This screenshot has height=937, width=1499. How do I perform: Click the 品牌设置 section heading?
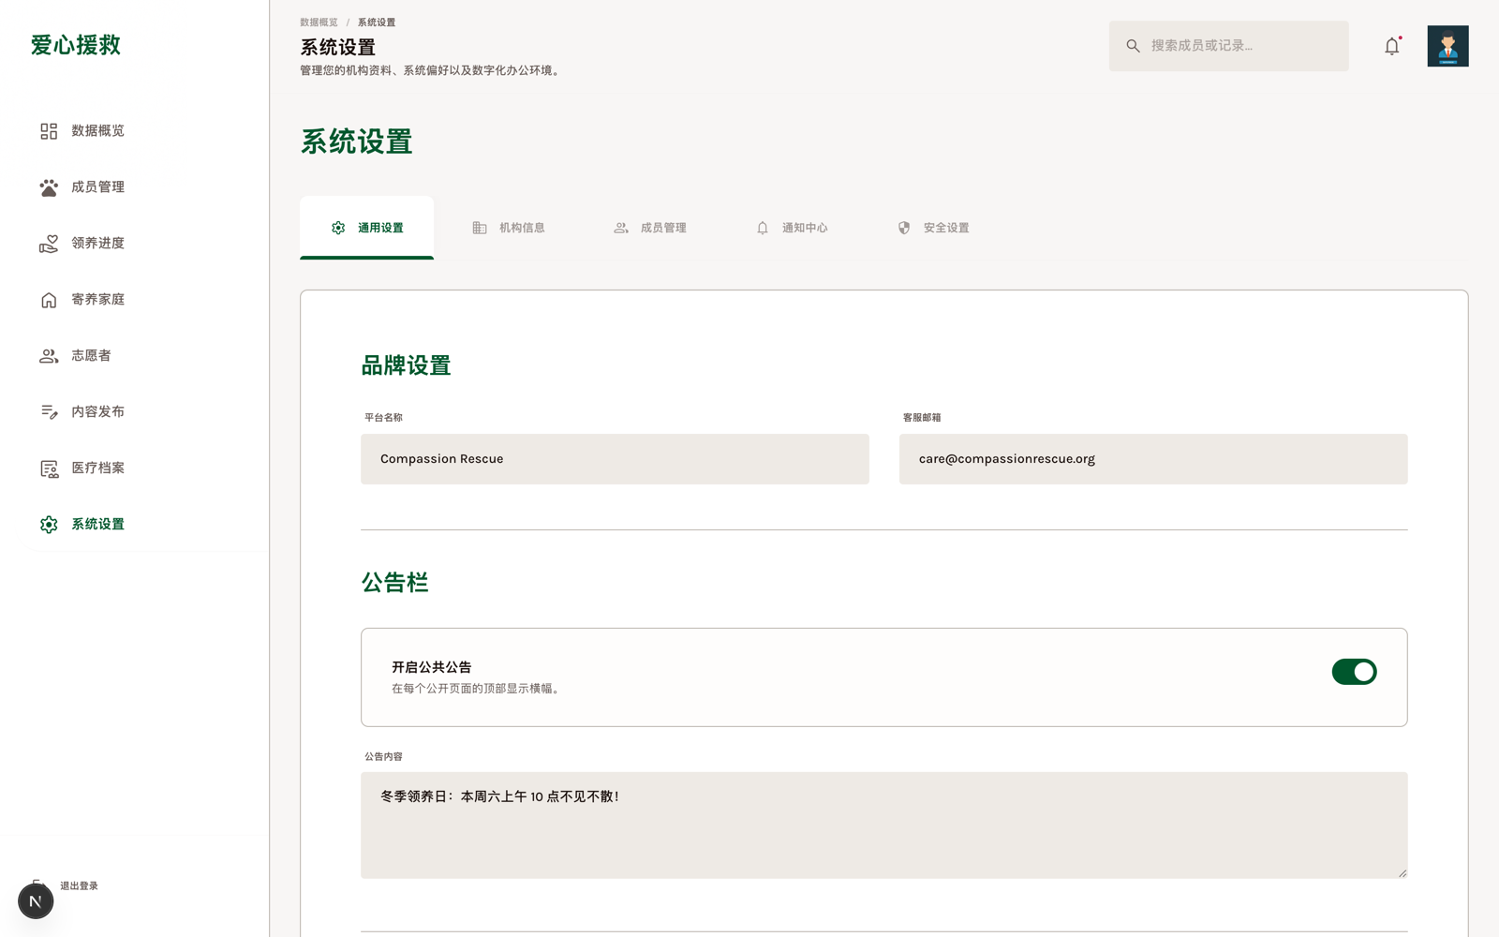(406, 365)
